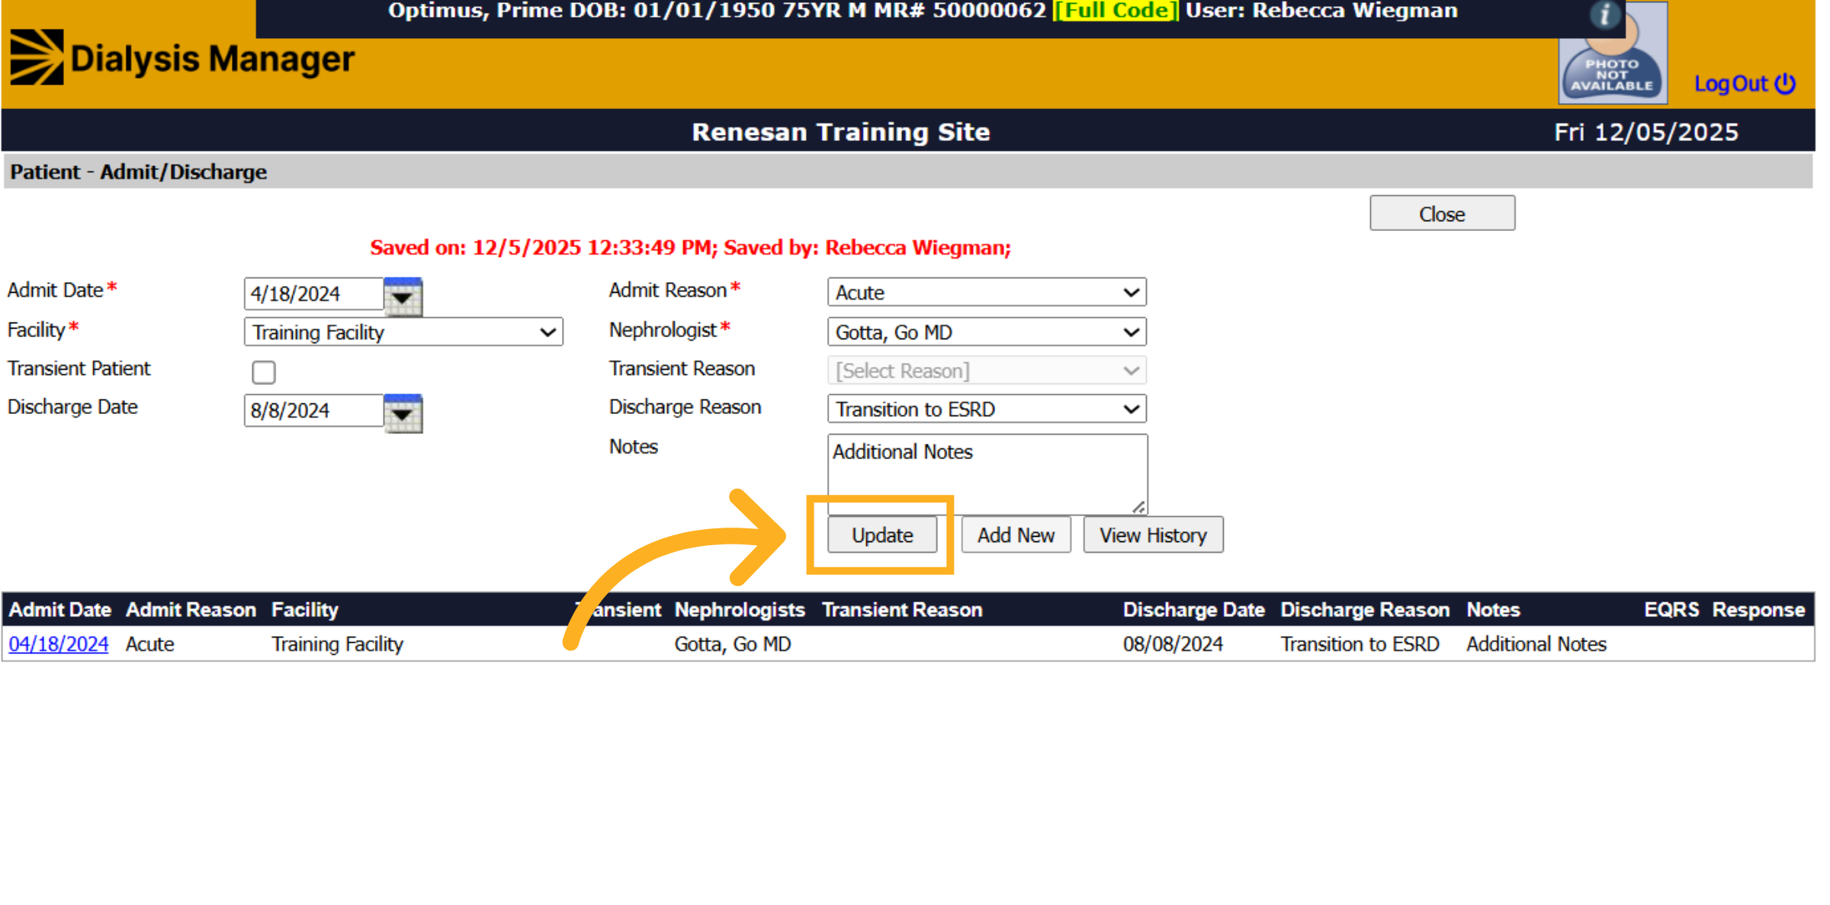Viewport: 1830px width, 905px height.
Task: Click the Admit Date column header
Action: click(60, 609)
